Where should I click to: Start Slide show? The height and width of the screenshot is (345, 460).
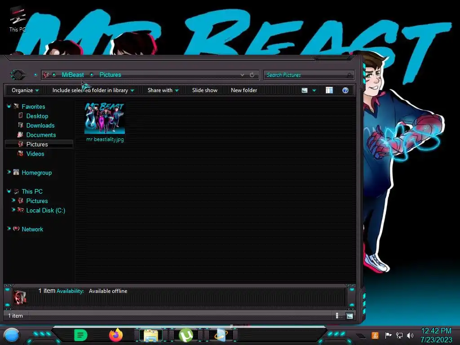point(205,90)
